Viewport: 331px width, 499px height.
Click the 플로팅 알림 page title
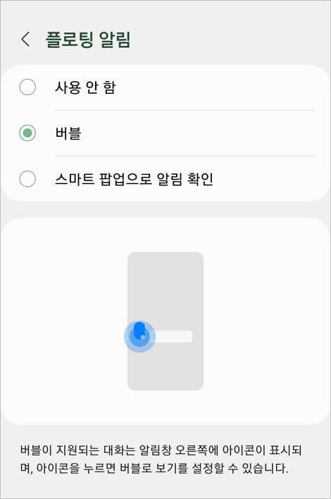88,39
